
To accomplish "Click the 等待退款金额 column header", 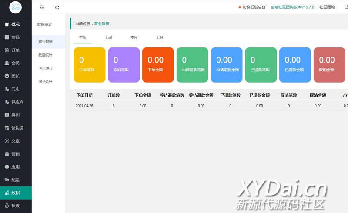I will point(201,95).
